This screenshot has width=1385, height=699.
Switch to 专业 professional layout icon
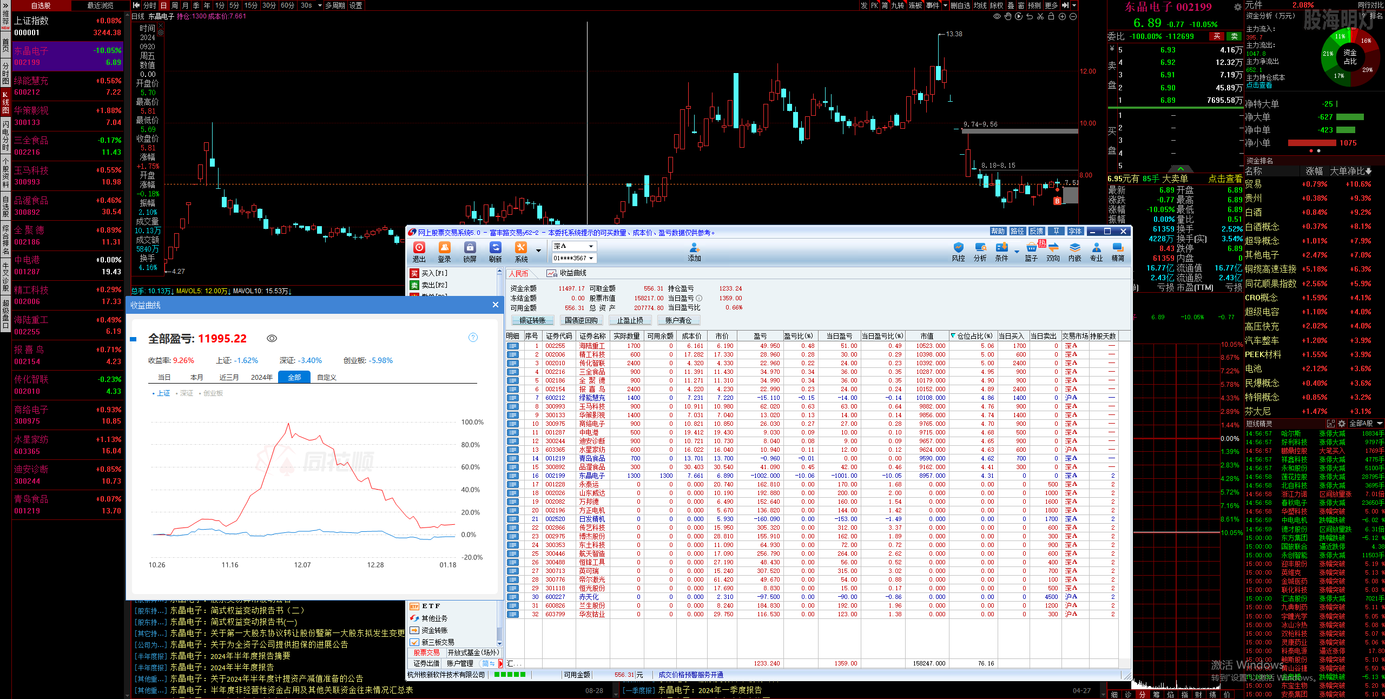click(x=1096, y=252)
